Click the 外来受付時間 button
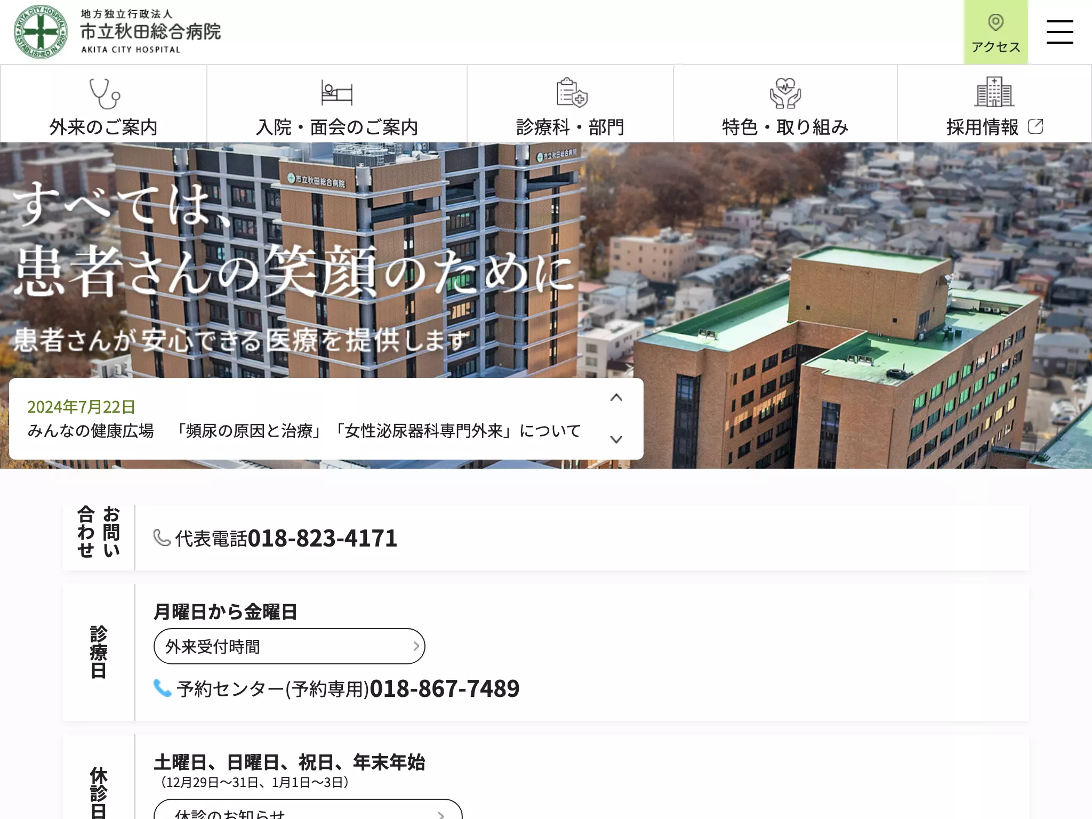The image size is (1092, 819). (x=290, y=646)
